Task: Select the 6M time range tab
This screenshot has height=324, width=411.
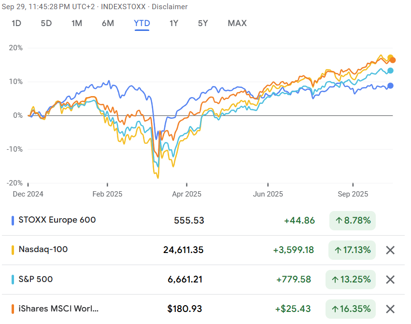Action: click(x=108, y=23)
